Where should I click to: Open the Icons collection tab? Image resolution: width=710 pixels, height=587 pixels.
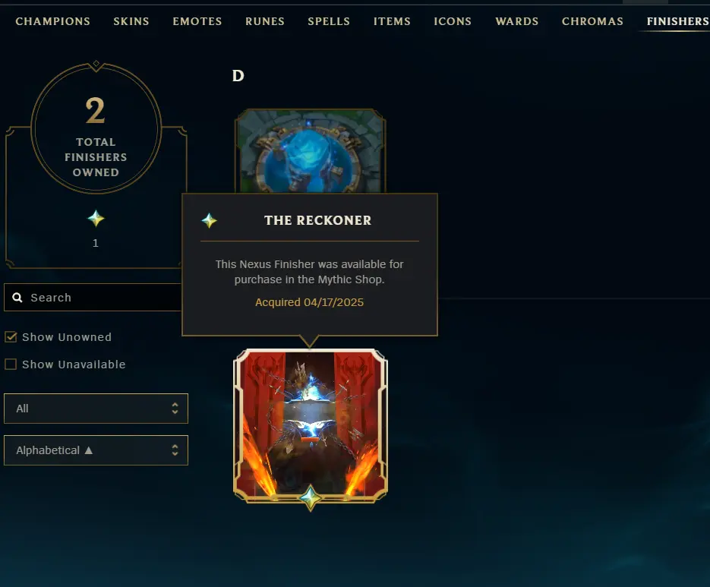(453, 21)
